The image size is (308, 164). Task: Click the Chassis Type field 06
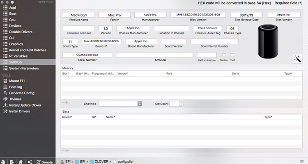[x=232, y=28]
